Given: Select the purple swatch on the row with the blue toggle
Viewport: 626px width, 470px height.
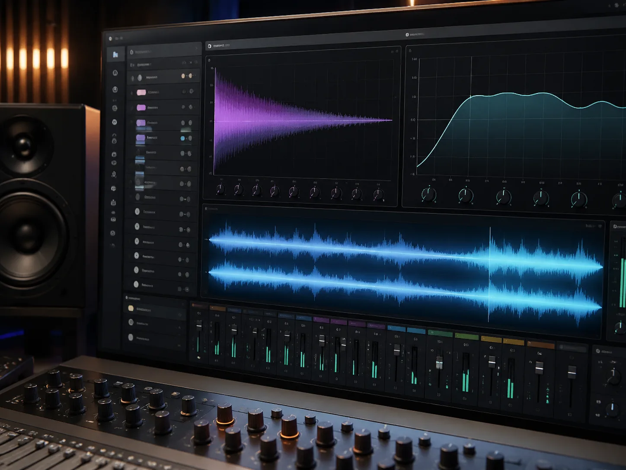Looking at the screenshot, I should click(x=140, y=138).
